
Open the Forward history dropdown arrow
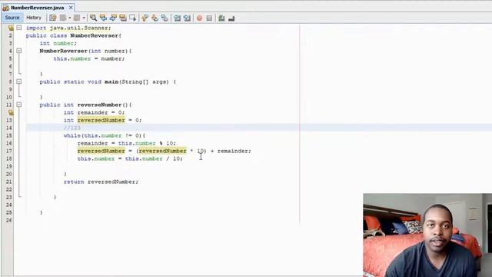84,18
